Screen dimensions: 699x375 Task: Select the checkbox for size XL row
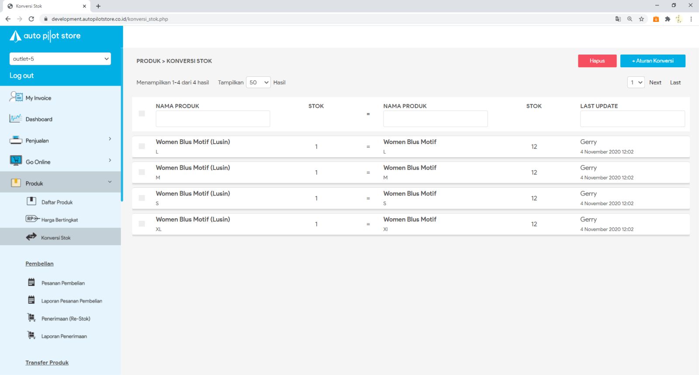142,224
